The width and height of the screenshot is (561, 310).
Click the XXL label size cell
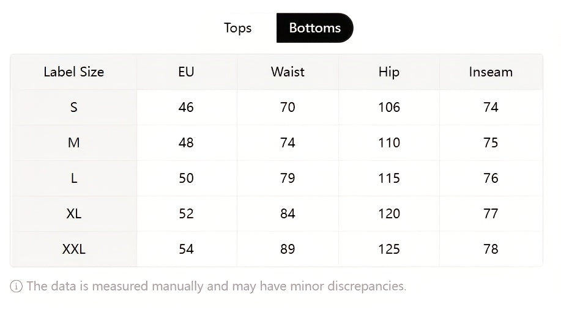coord(74,249)
